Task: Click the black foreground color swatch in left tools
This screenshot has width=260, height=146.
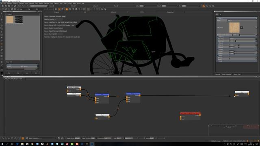Action: (2, 73)
